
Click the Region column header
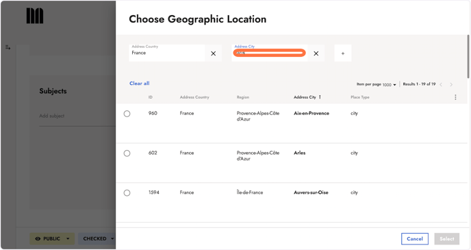pyautogui.click(x=243, y=97)
